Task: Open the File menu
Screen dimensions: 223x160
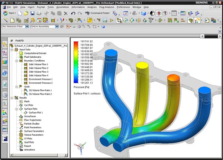Action: [9, 7]
